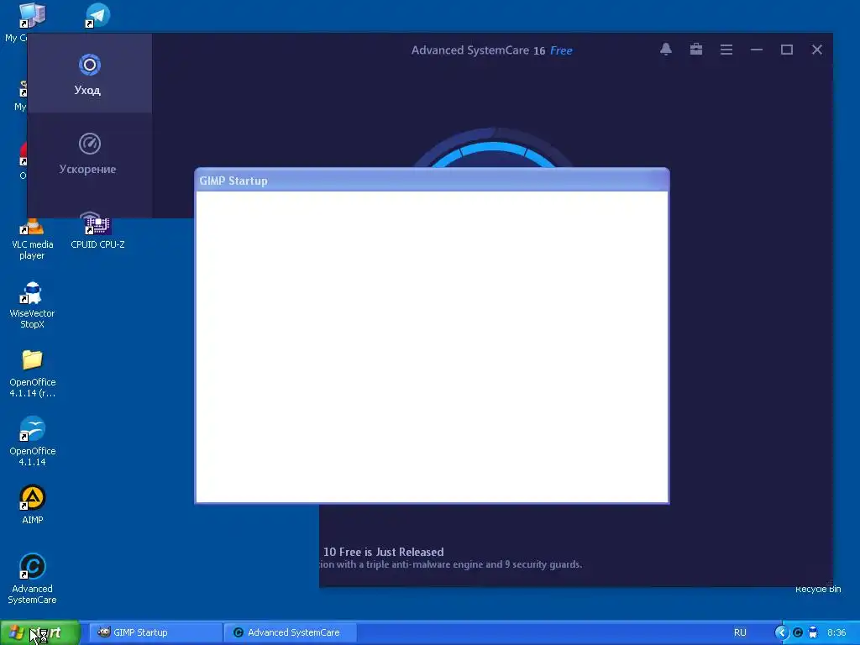The height and width of the screenshot is (645, 860).
Task: Close the Advanced SystemCare window
Action: point(816,50)
